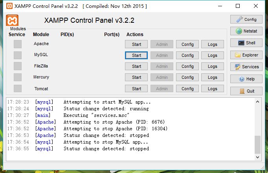
Task: Open the Mercury Logs menu
Action: click(213, 77)
